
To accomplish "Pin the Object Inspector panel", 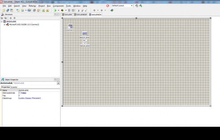I will (x=55, y=79).
